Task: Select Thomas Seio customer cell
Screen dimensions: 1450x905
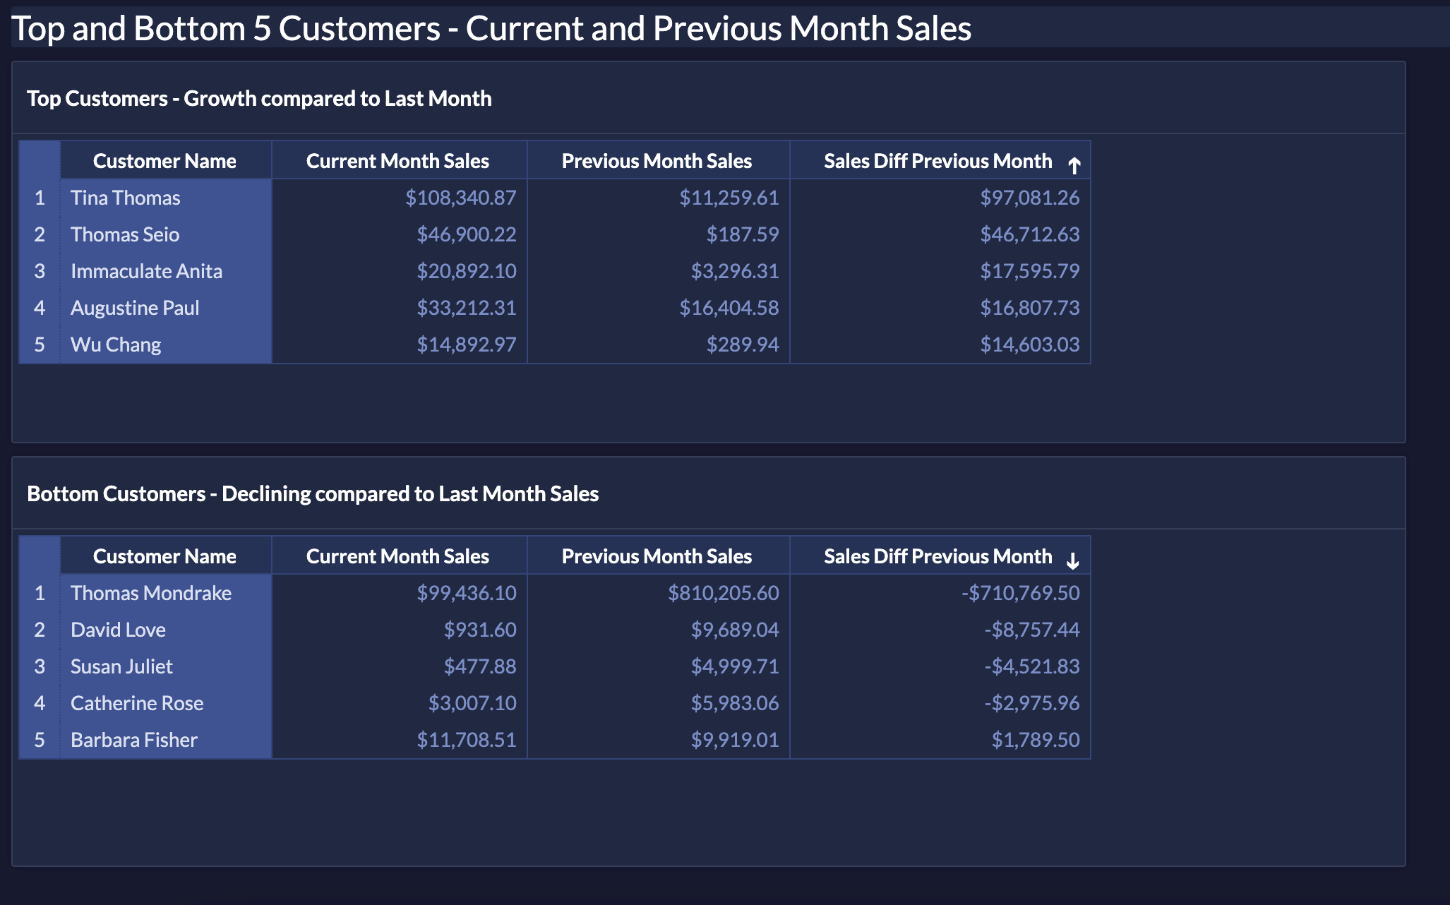Action: click(x=125, y=234)
